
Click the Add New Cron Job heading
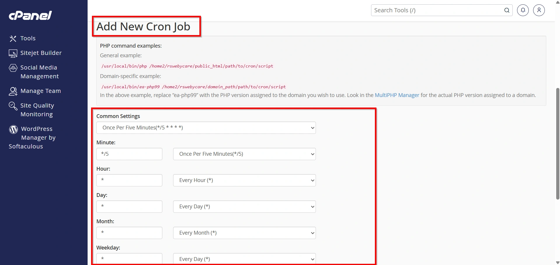(x=143, y=27)
